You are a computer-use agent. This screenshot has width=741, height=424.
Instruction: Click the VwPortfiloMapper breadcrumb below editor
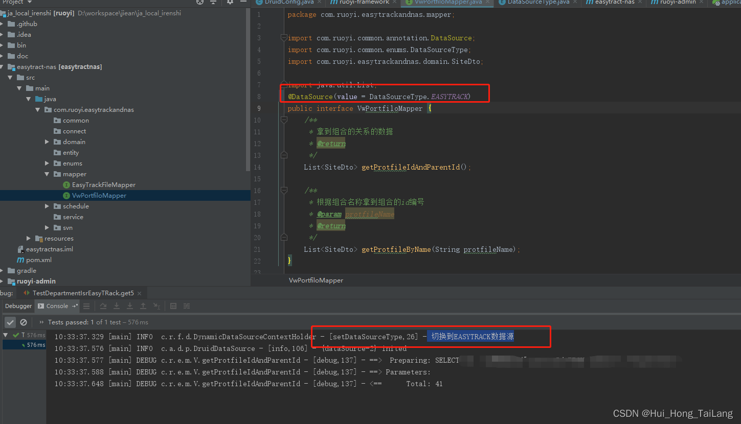click(316, 280)
